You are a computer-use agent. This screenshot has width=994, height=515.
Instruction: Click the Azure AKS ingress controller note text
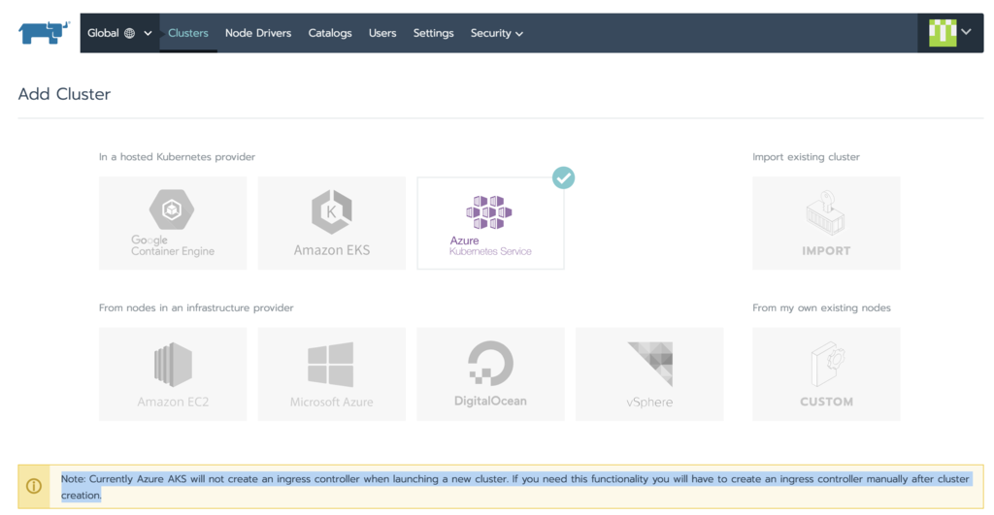click(x=514, y=487)
